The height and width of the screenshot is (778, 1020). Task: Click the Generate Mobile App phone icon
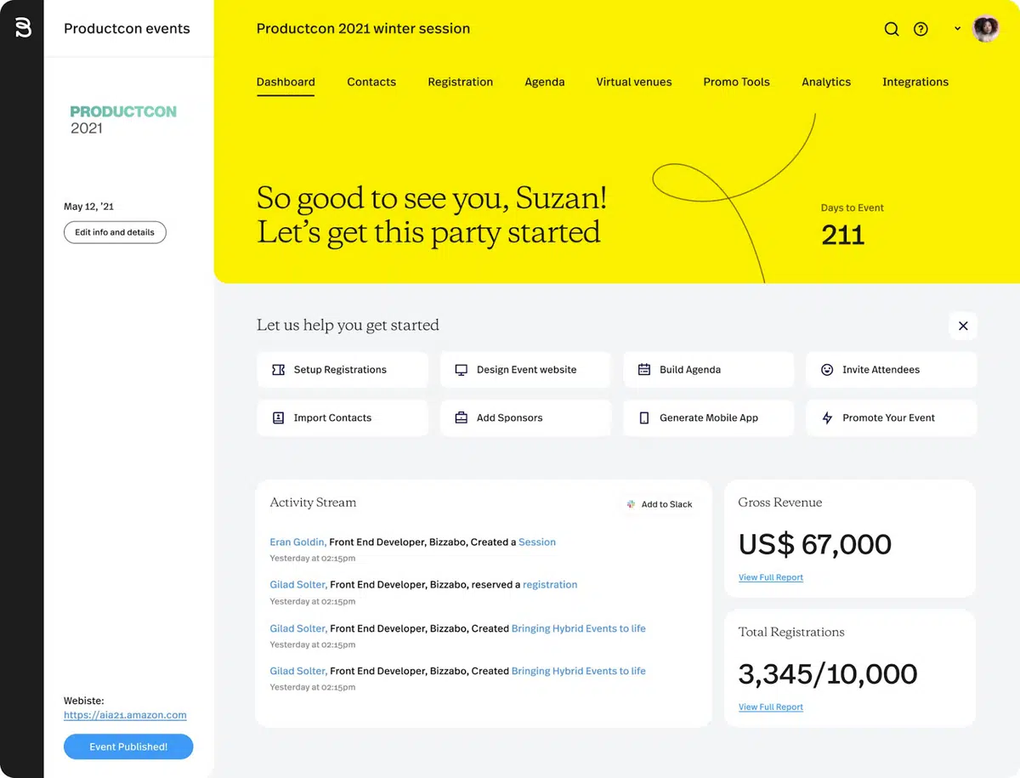643,418
